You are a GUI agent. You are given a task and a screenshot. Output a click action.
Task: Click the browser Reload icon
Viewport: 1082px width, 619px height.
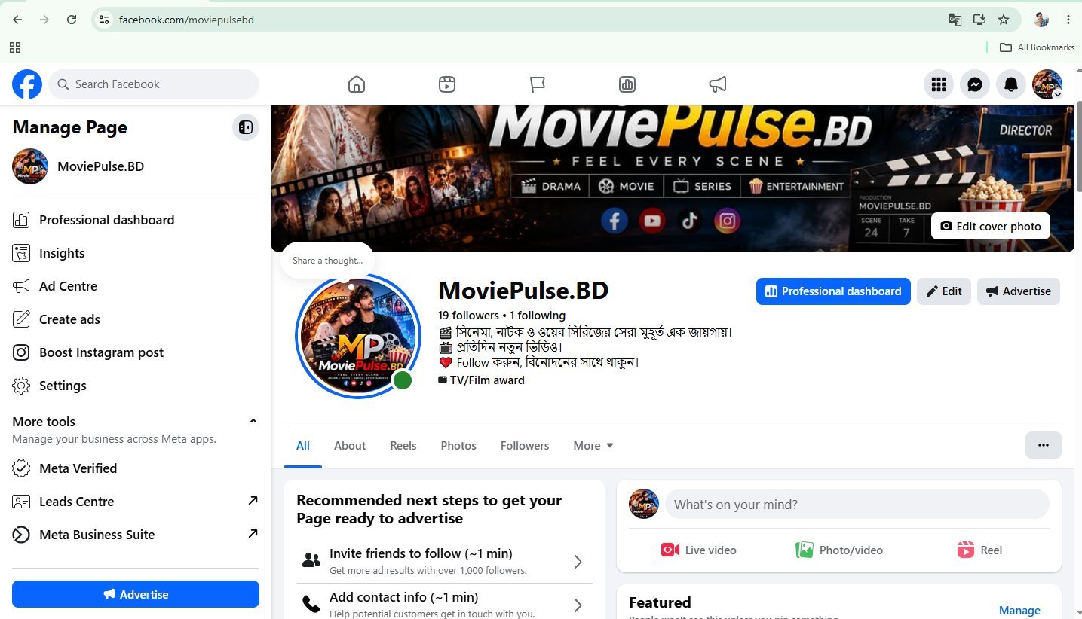pos(72,20)
